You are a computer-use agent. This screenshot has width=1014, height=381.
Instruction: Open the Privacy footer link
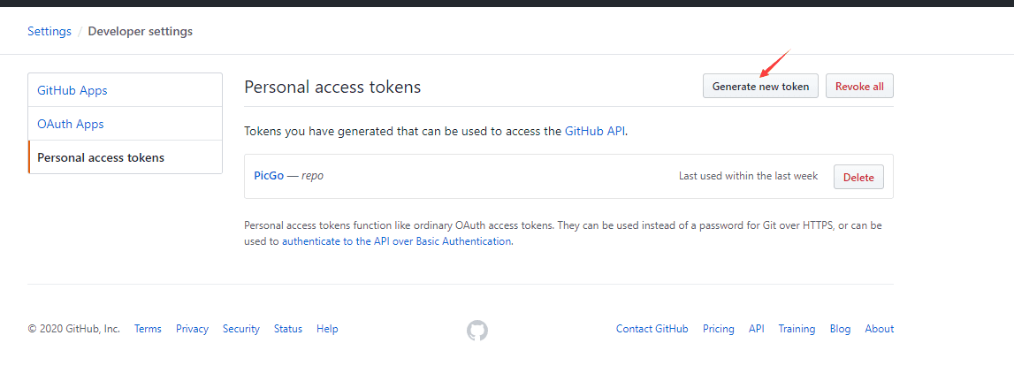pyautogui.click(x=192, y=329)
